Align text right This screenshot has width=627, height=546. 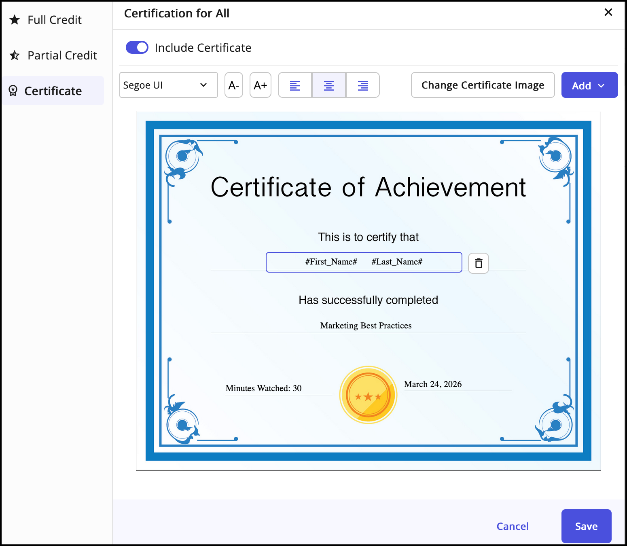click(x=363, y=85)
